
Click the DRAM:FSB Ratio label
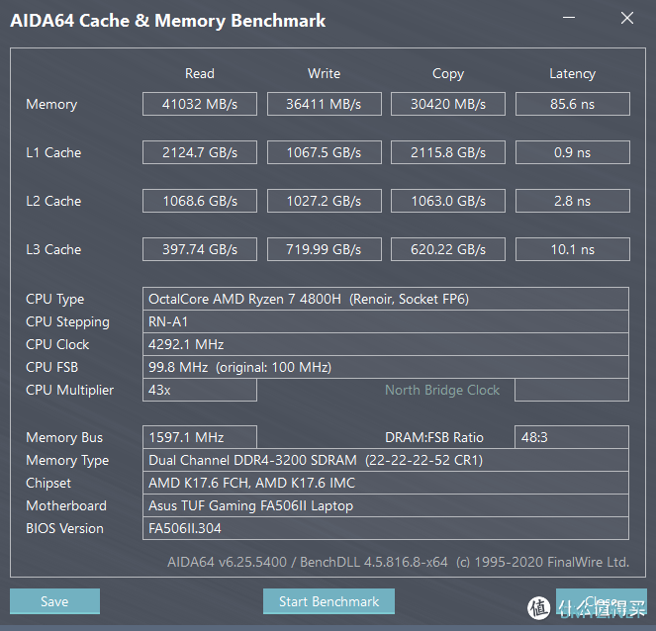(434, 437)
